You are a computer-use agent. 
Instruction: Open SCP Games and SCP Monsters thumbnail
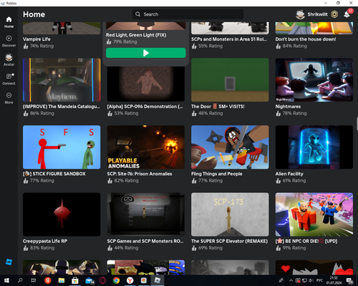click(146, 214)
